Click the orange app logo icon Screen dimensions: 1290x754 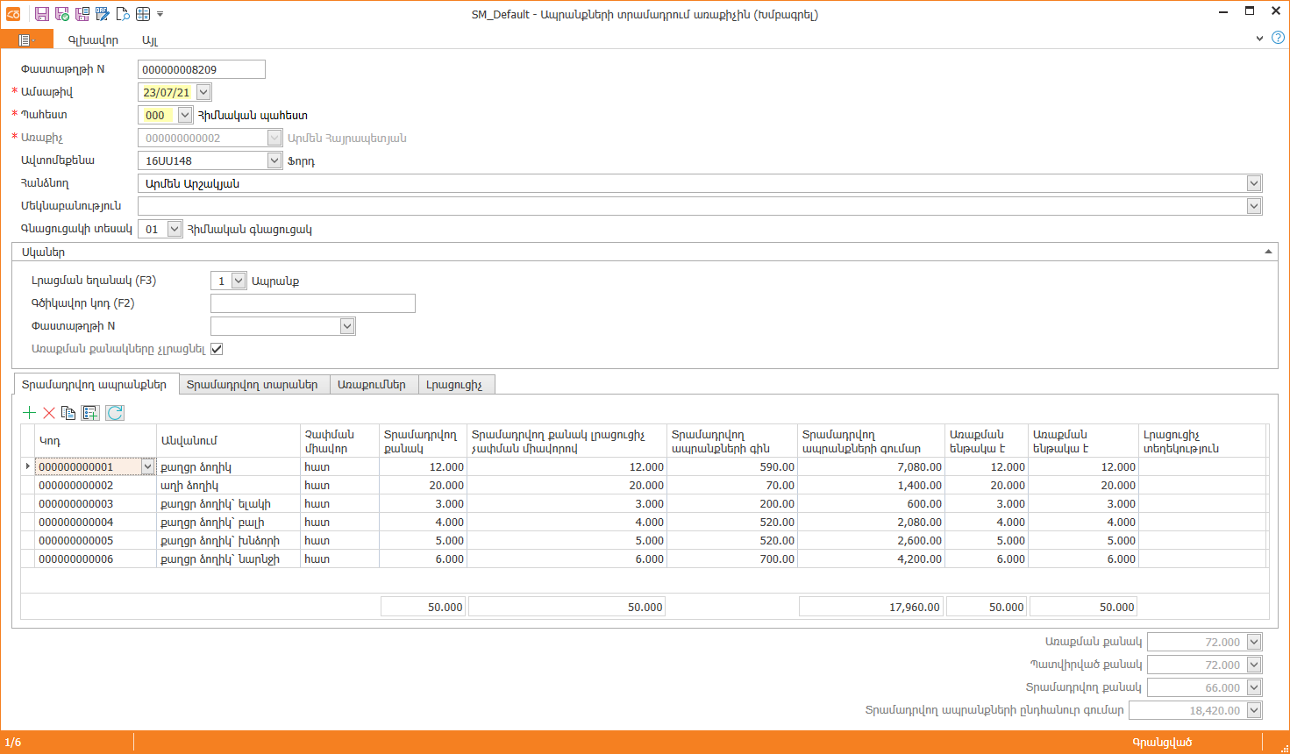(x=13, y=14)
